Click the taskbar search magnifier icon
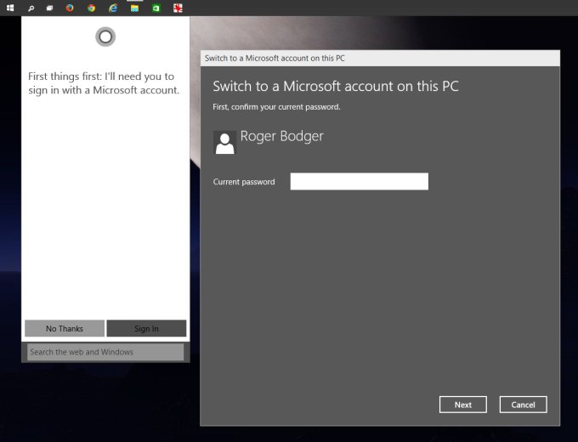The image size is (578, 442). coord(31,8)
